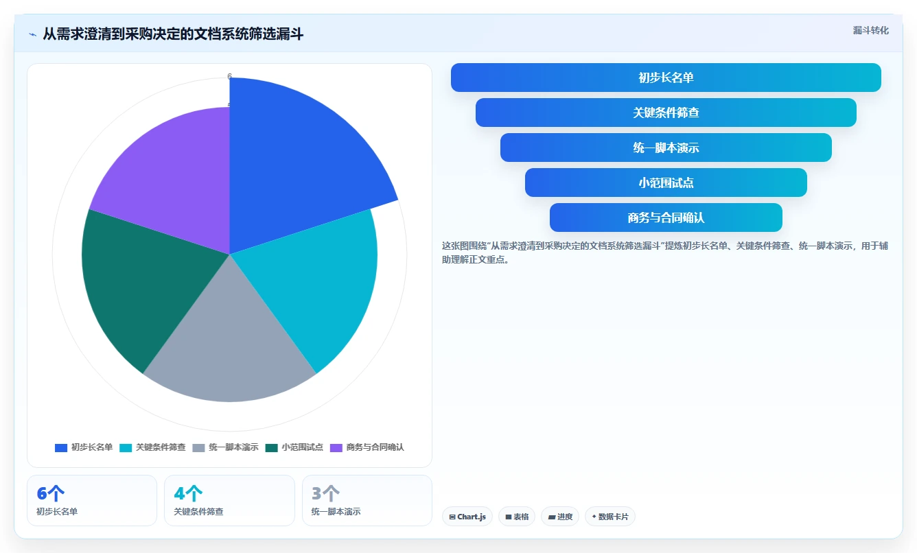Select the 统一脚本演示 funnel stage bar
917x553 pixels.
pos(666,148)
